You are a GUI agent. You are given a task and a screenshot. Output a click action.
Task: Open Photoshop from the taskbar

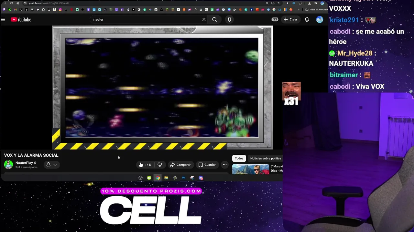pyautogui.click(x=183, y=178)
